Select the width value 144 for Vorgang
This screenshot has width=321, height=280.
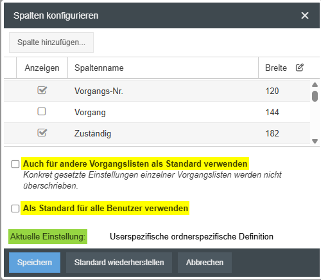click(272, 112)
